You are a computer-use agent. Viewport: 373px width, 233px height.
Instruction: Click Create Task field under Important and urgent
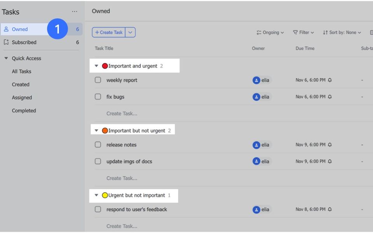pos(122,113)
